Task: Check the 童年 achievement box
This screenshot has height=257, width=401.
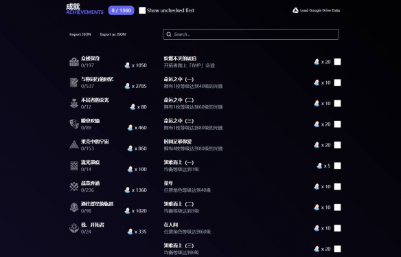Action: (337, 187)
